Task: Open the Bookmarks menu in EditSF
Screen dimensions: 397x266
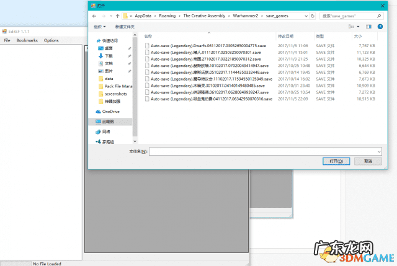Action: [27, 40]
